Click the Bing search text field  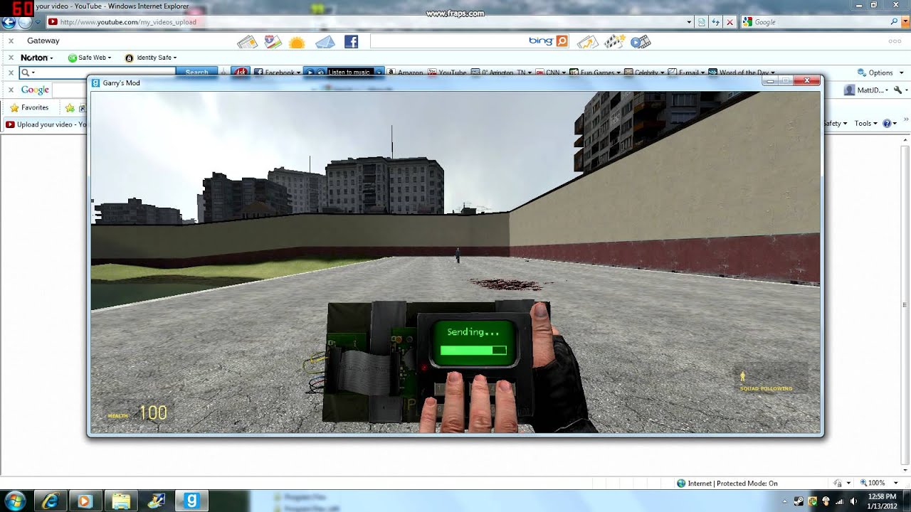448,41
